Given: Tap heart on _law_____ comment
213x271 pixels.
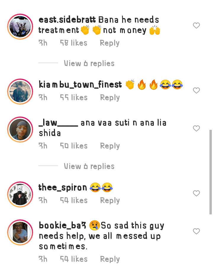Looking at the screenshot, I should [x=196, y=128].
